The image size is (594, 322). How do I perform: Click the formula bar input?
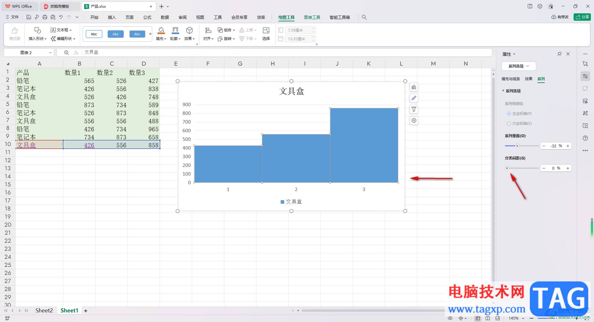pos(287,53)
